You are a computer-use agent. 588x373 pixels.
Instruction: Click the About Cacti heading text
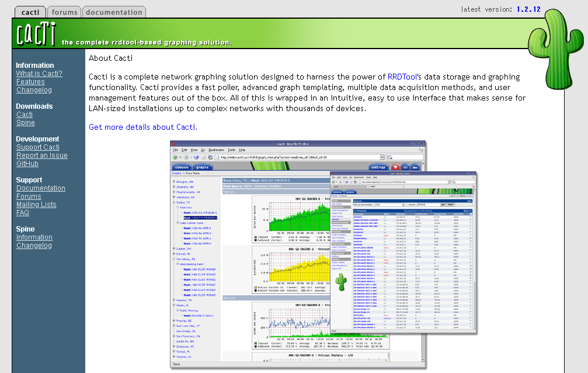coord(110,58)
